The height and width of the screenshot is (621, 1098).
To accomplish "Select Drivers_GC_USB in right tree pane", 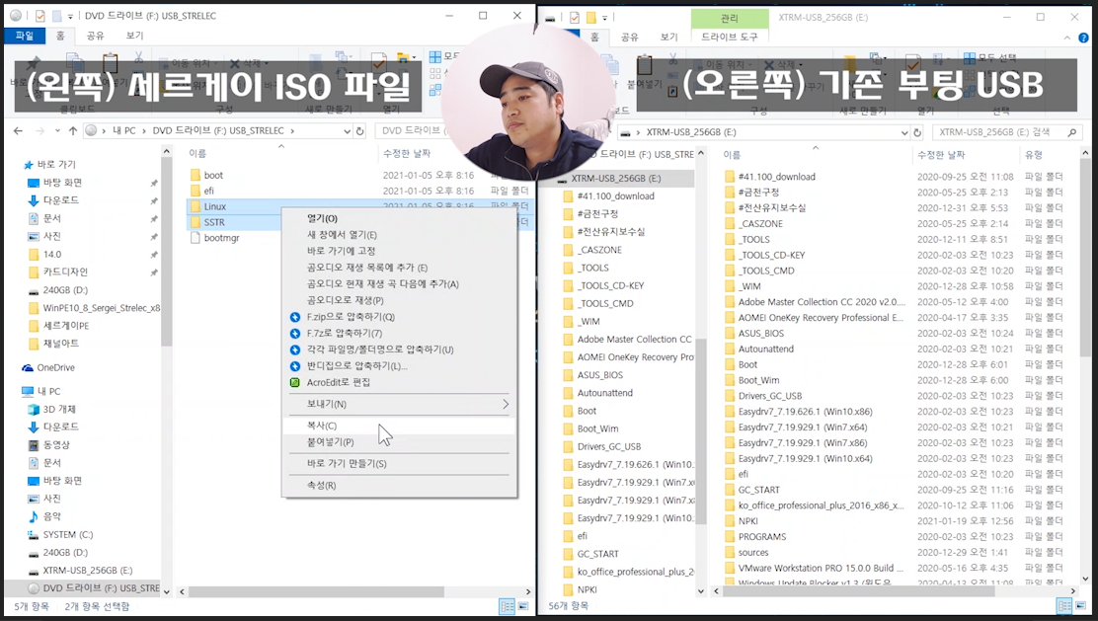I will [608, 446].
